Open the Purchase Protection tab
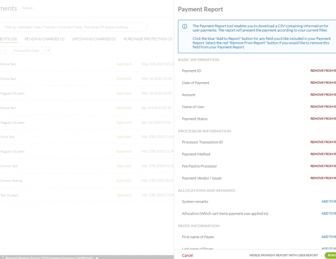Viewport: 336px width, 259px height. [148, 39]
